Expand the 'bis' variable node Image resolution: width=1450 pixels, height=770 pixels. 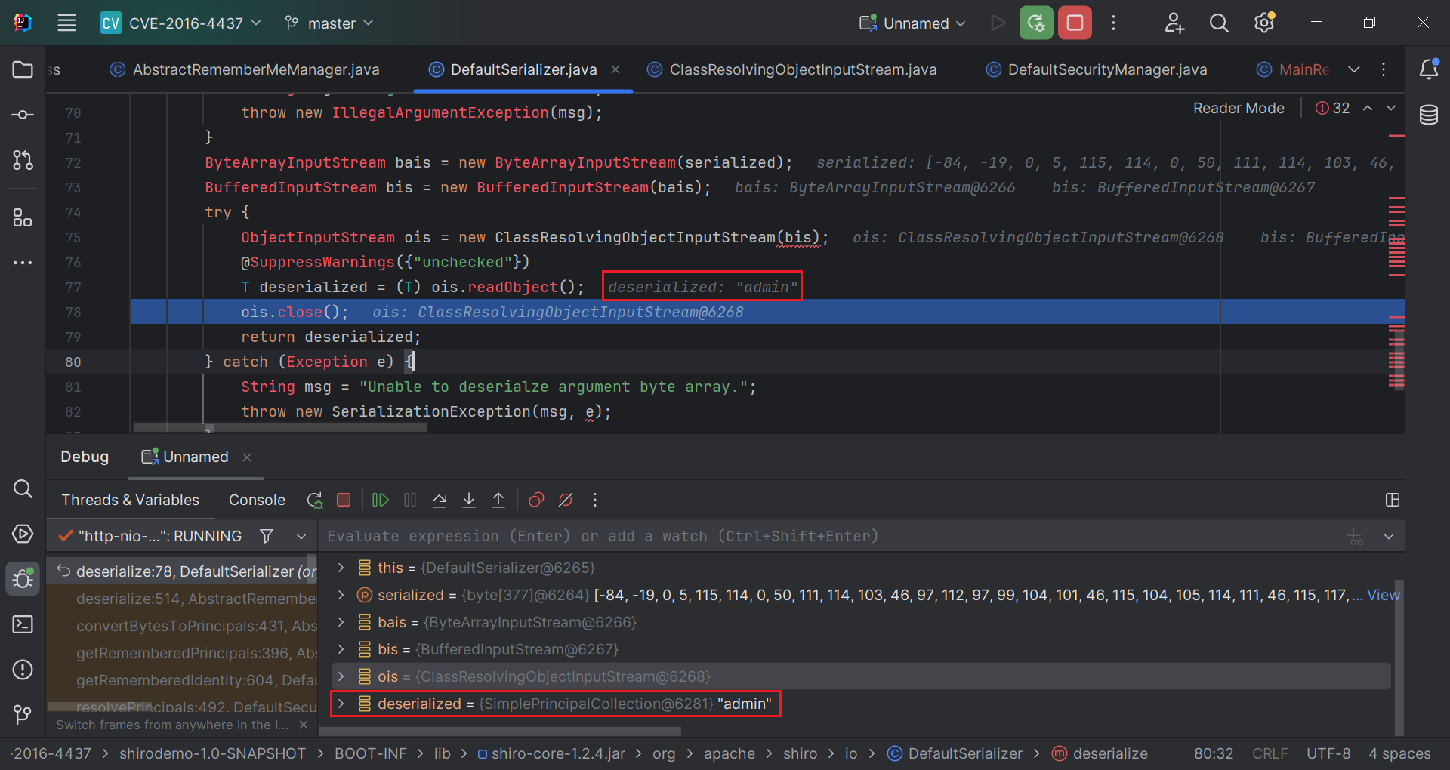(341, 649)
